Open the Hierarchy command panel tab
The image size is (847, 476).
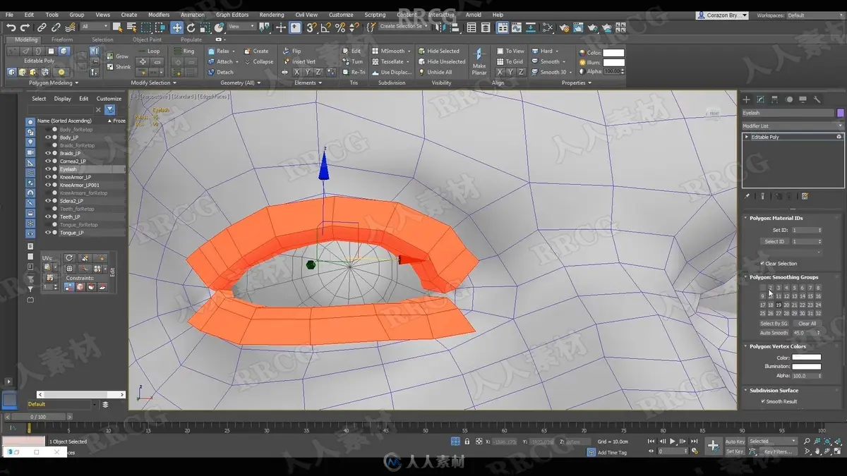click(774, 99)
